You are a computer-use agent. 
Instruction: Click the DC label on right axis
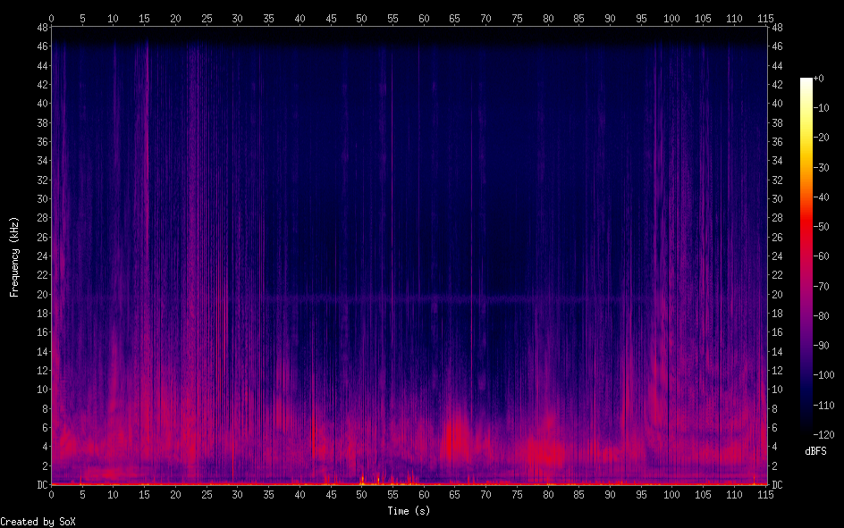[x=777, y=485]
